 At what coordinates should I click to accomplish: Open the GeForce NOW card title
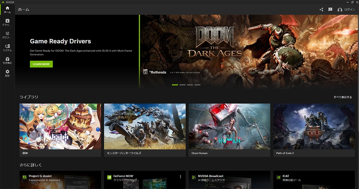click(x=123, y=176)
